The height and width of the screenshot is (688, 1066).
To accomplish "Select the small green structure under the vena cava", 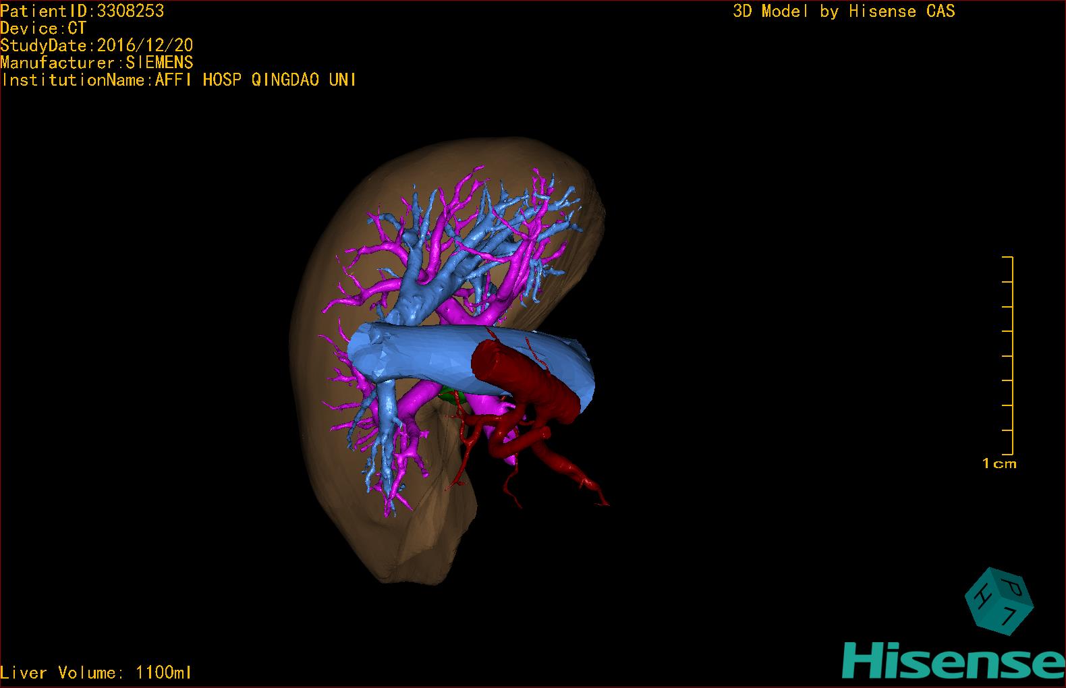I will pyautogui.click(x=446, y=396).
